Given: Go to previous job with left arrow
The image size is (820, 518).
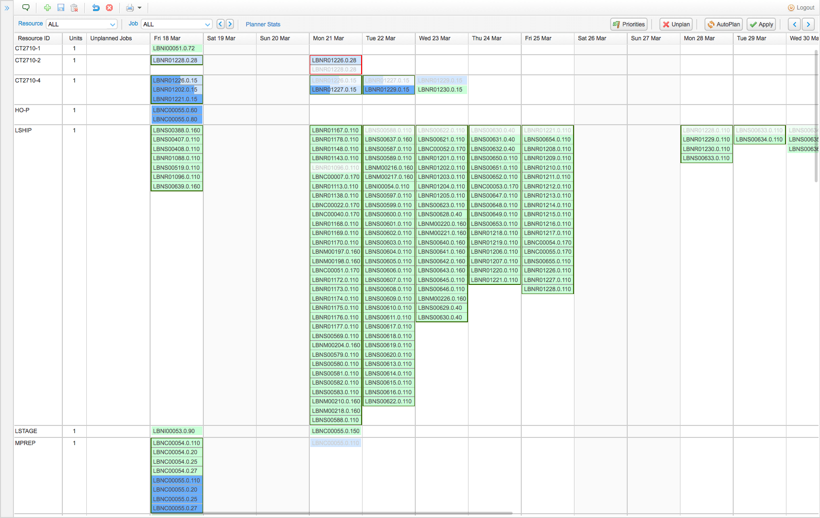Looking at the screenshot, I should point(221,24).
